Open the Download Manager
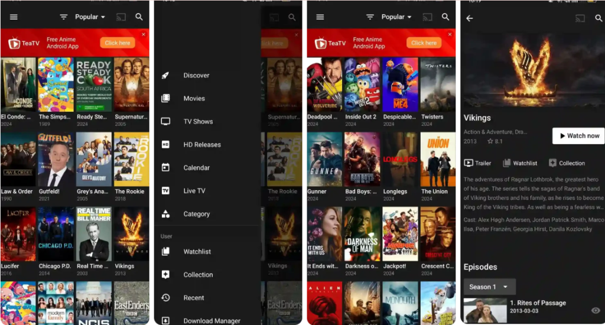 point(212,321)
